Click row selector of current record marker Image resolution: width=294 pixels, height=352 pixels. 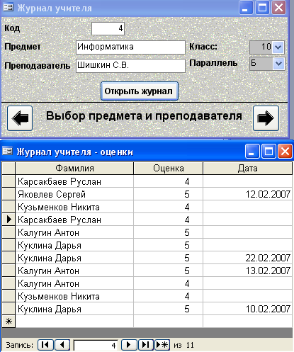(9, 220)
